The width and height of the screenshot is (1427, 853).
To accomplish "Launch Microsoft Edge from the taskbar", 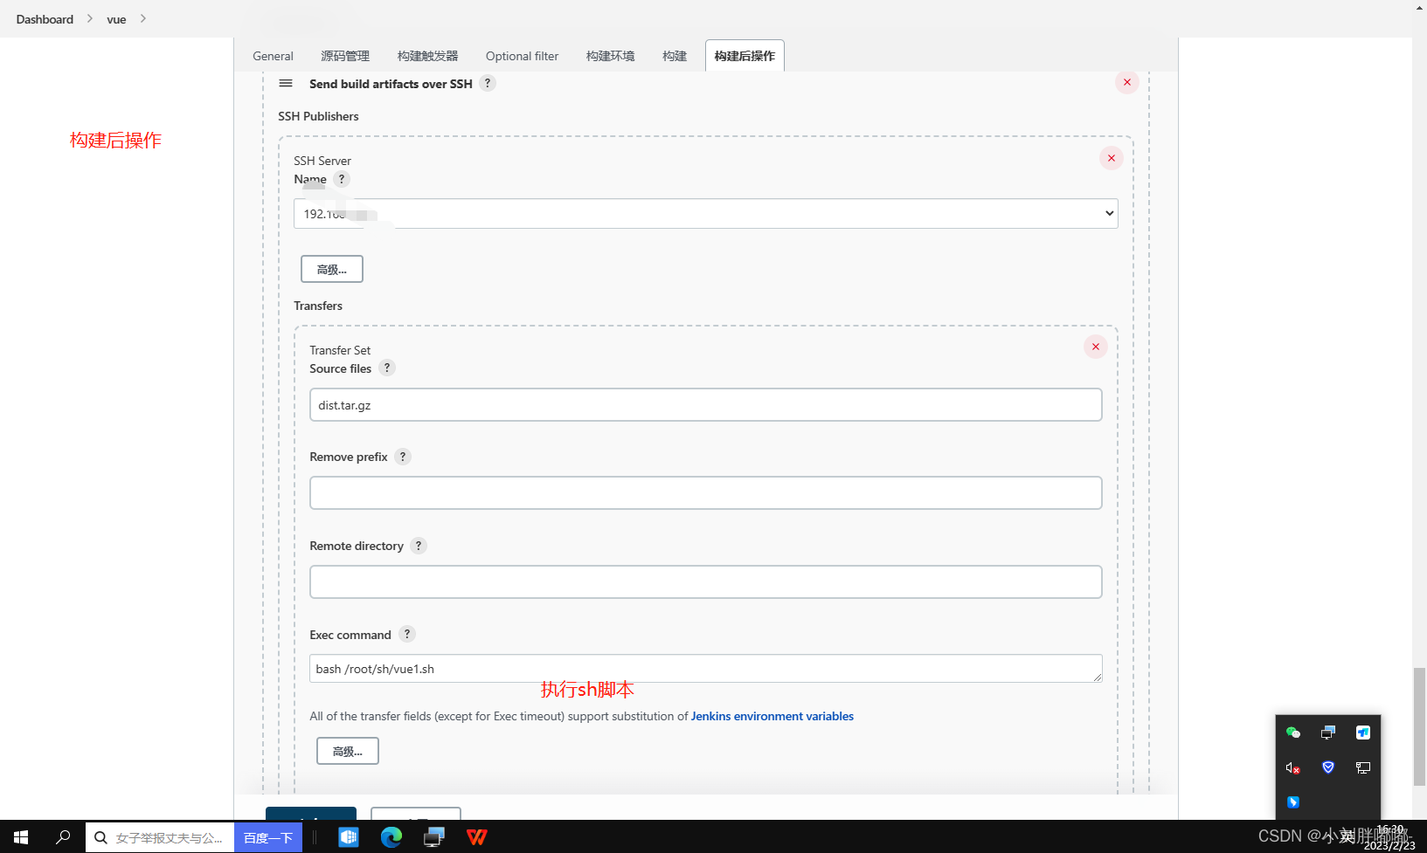I will pos(391,836).
